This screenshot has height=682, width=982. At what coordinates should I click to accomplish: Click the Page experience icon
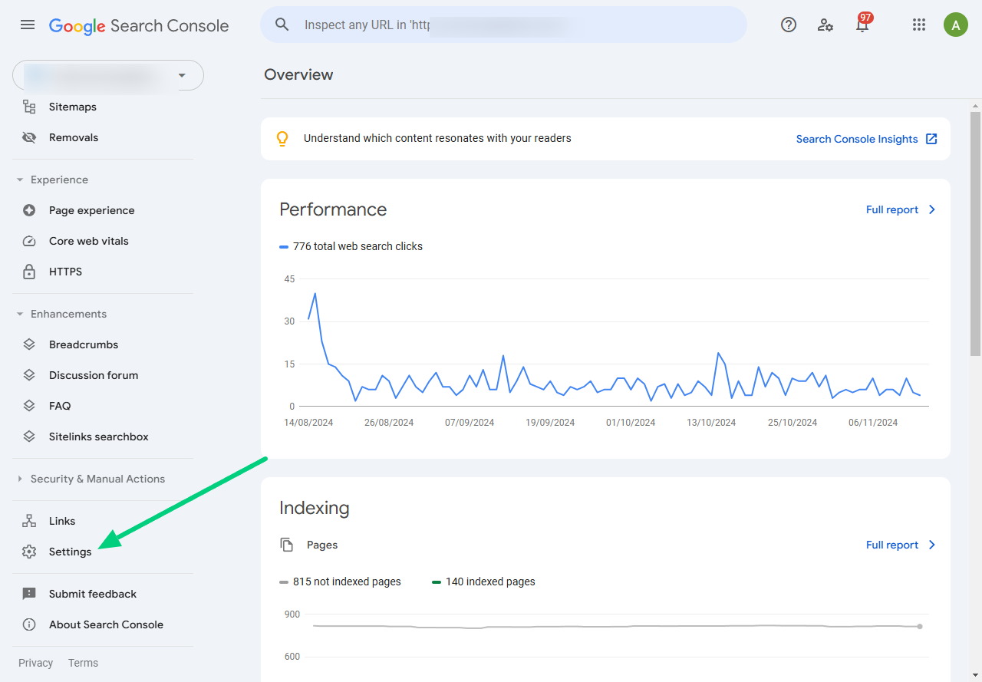[x=29, y=210]
